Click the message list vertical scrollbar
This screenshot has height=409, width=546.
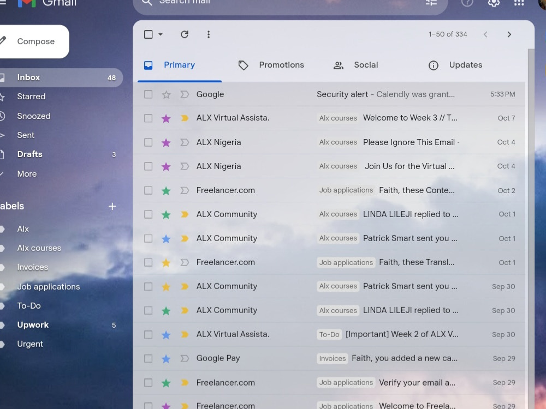[531, 229]
